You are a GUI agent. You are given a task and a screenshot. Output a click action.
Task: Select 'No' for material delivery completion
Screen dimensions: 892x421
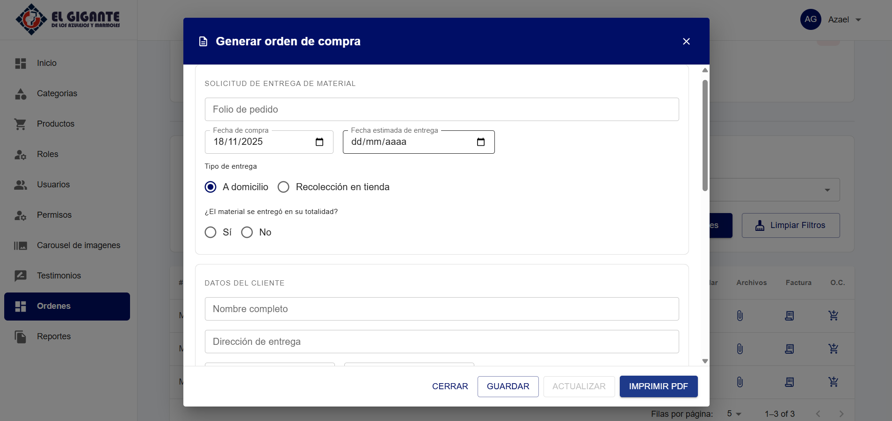pyautogui.click(x=247, y=232)
